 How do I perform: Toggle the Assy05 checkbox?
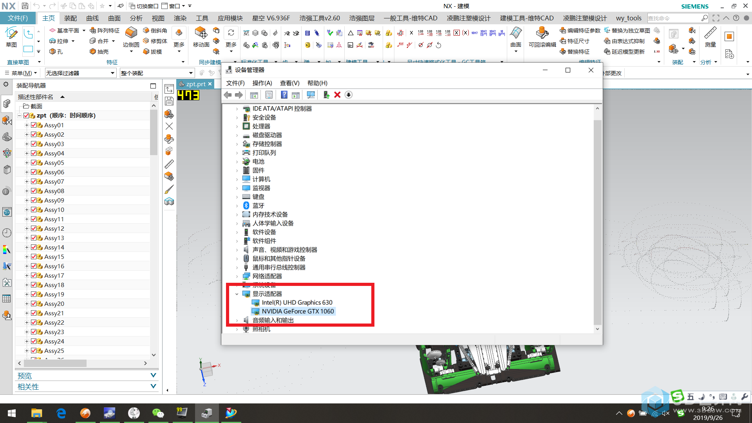tap(34, 163)
